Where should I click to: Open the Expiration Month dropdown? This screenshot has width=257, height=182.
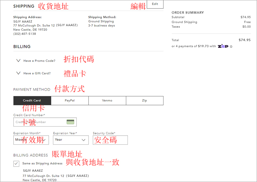coord(31,140)
